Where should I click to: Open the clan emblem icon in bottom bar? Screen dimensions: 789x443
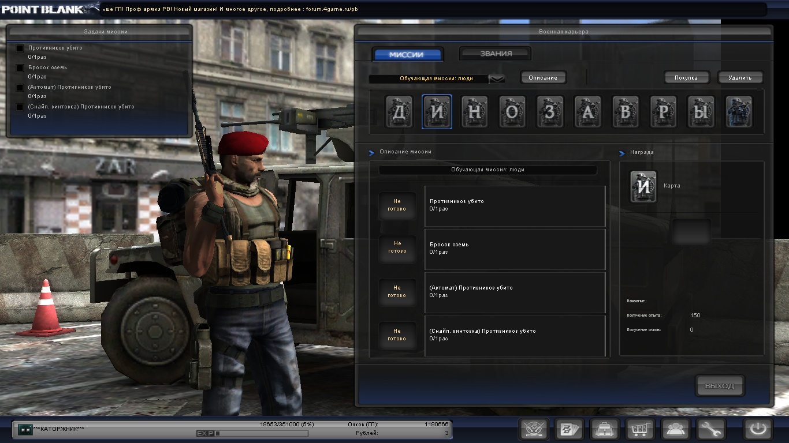point(534,429)
